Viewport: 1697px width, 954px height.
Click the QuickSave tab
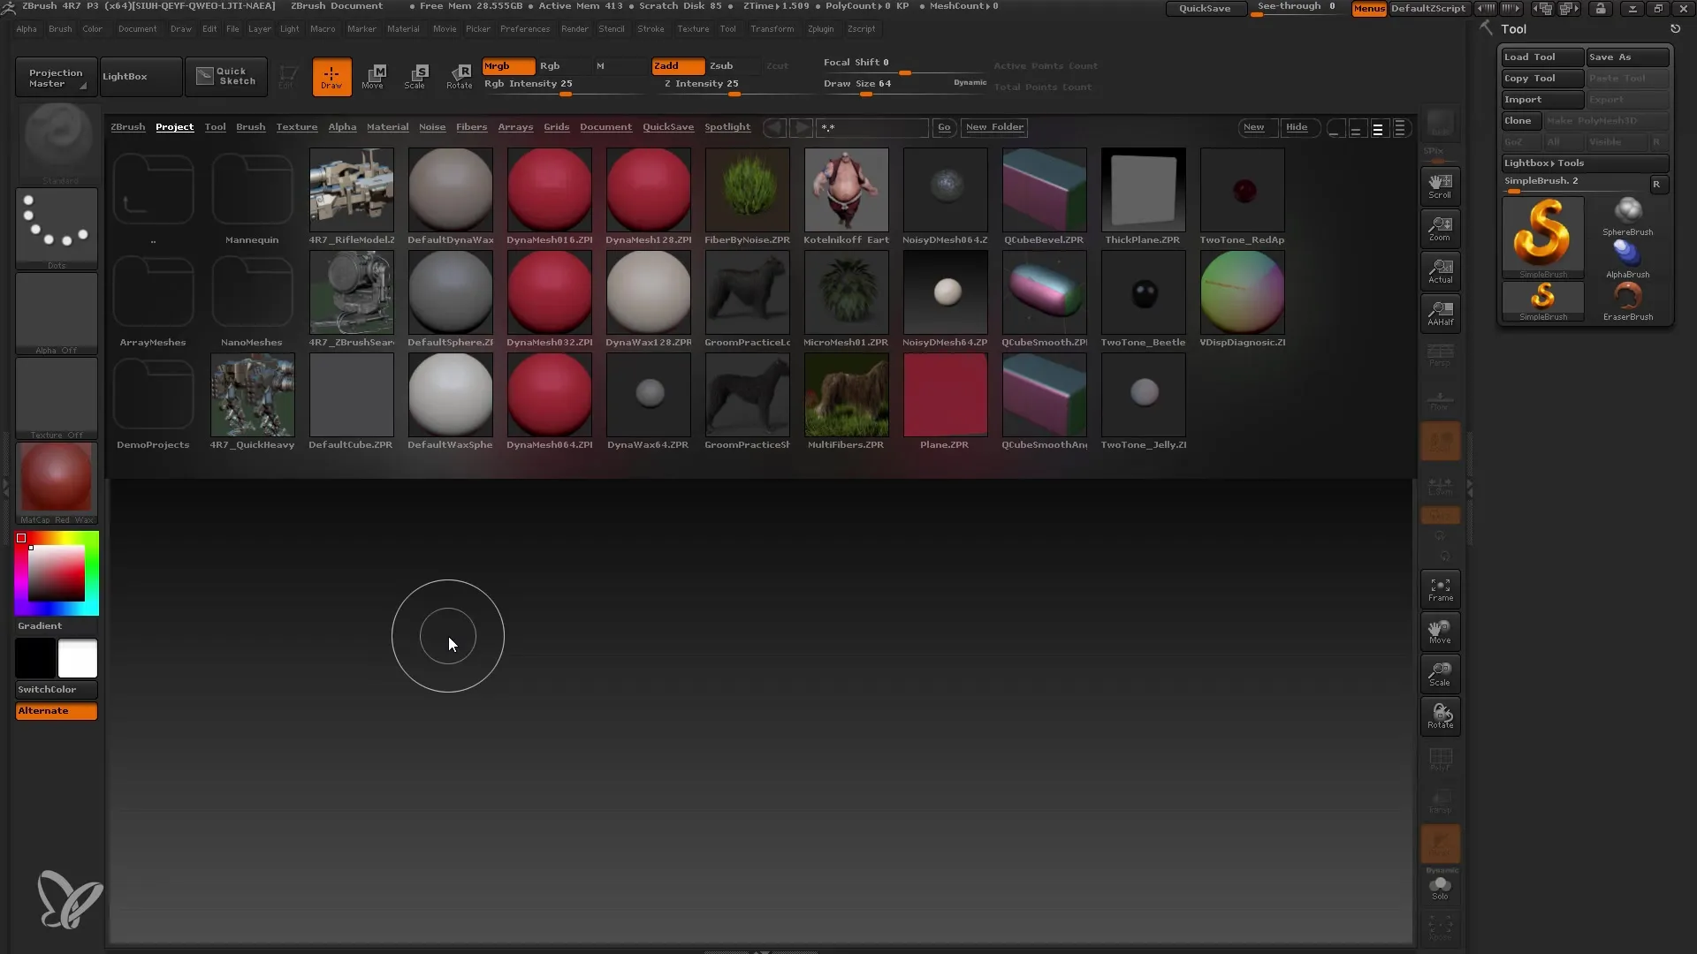click(x=668, y=125)
